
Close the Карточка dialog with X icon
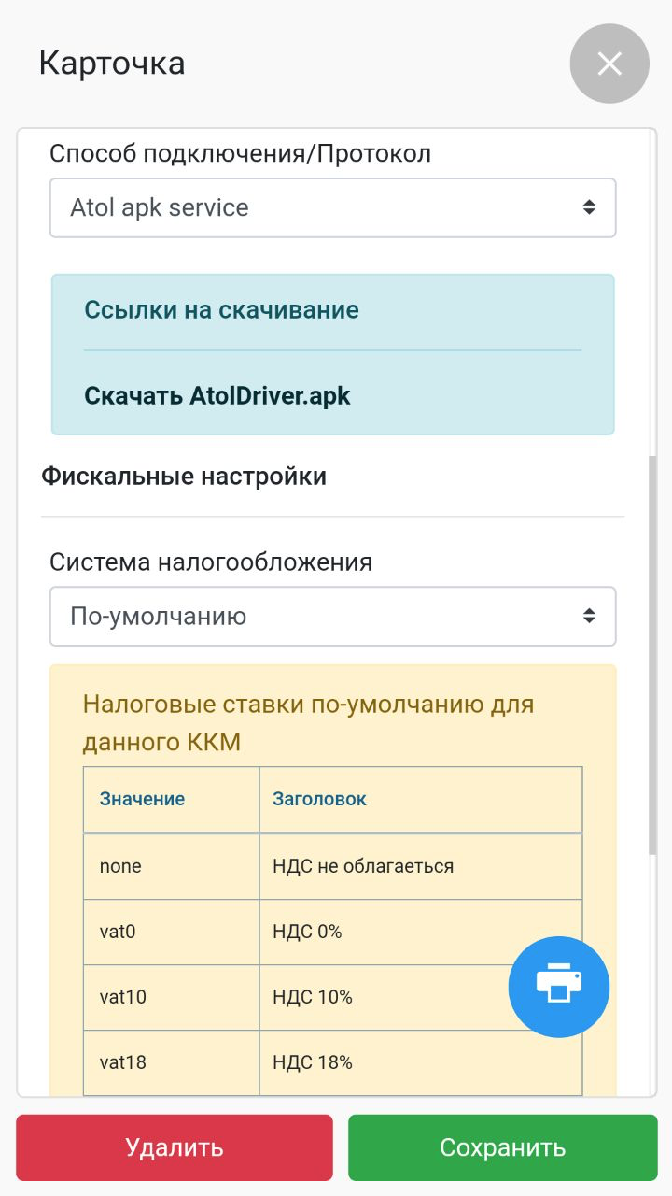tap(609, 64)
